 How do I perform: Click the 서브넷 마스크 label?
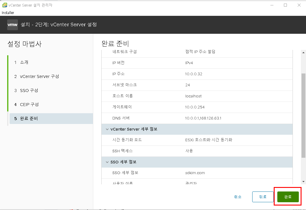(125, 85)
